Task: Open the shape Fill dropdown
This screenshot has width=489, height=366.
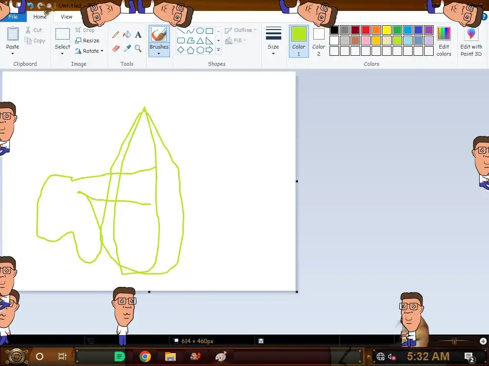Action: [236, 41]
